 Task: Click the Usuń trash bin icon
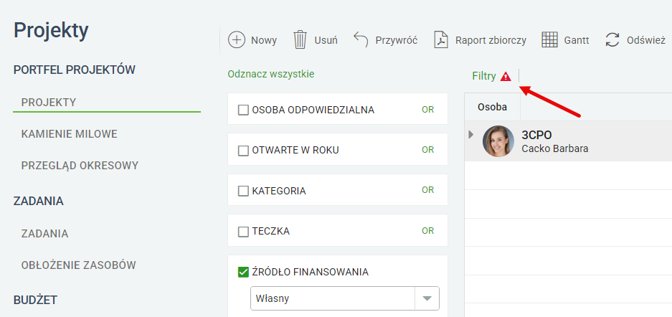(x=300, y=40)
